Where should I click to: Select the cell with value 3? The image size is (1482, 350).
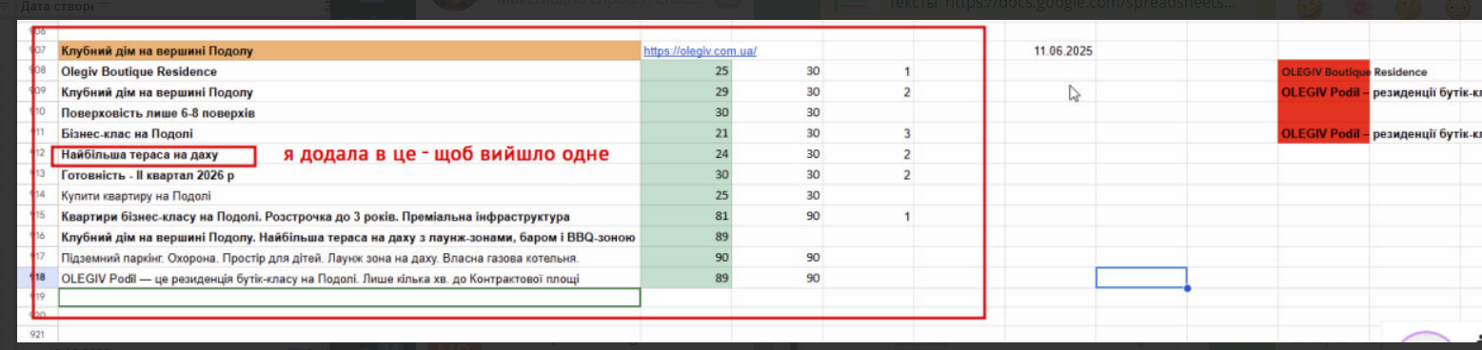869,134
